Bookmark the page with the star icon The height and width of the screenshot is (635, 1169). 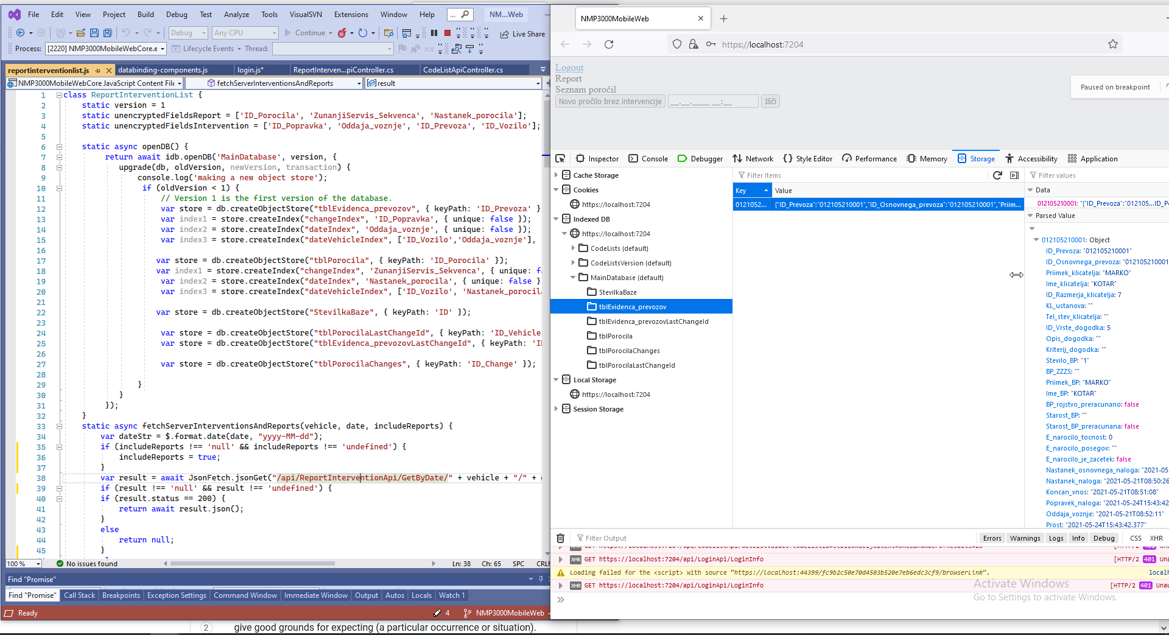click(1113, 44)
